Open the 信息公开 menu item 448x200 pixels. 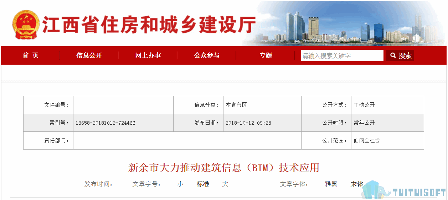pyautogui.click(x=89, y=55)
